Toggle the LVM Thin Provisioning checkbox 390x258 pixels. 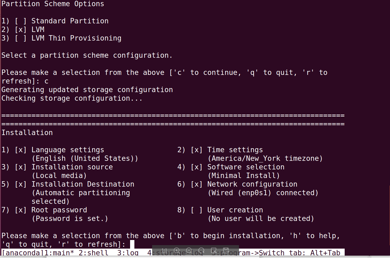click(x=21, y=38)
